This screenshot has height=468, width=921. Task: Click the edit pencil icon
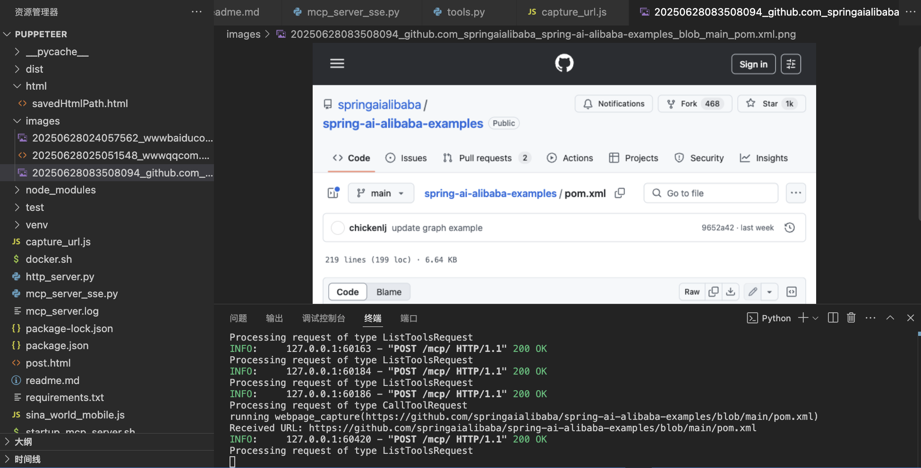point(752,292)
